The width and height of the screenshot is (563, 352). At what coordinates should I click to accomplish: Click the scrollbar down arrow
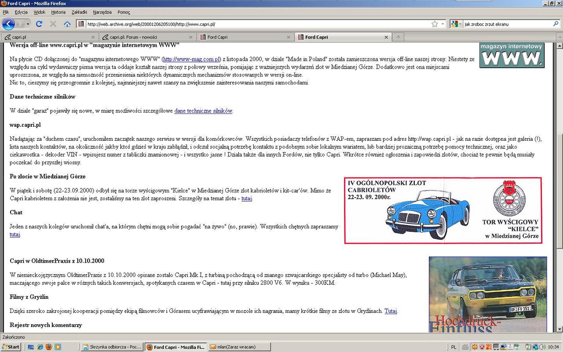point(559,329)
